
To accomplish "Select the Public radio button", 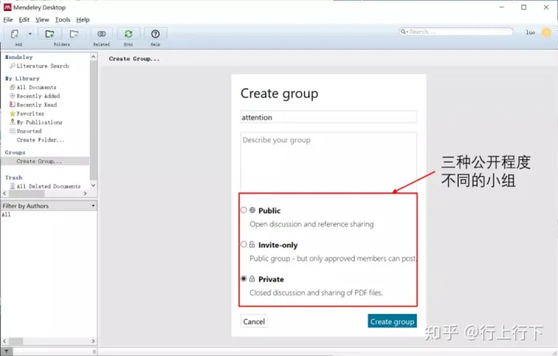I will pyautogui.click(x=244, y=210).
